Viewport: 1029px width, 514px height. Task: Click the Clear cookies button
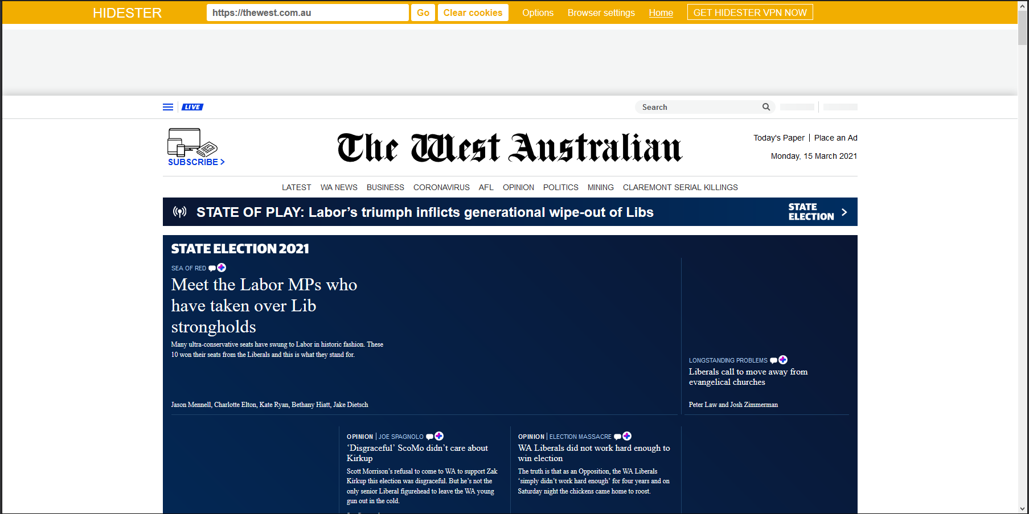[473, 13]
